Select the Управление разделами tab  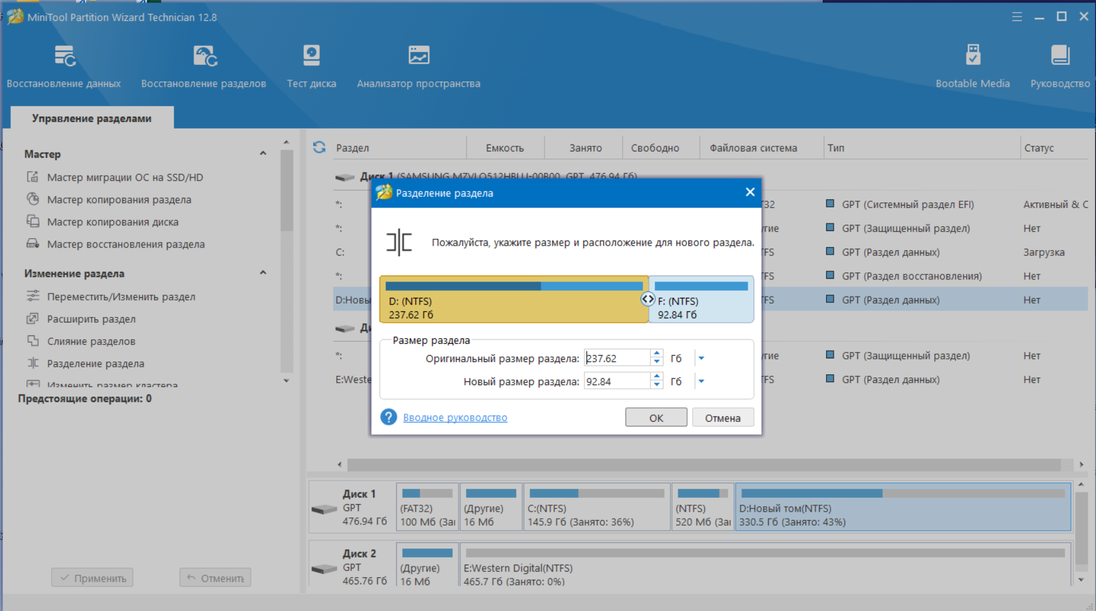pos(92,118)
